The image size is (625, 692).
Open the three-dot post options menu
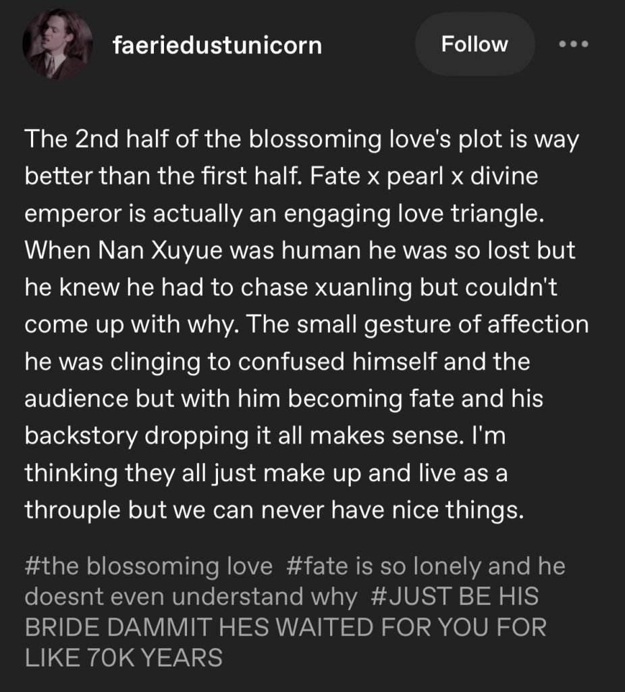click(x=574, y=45)
